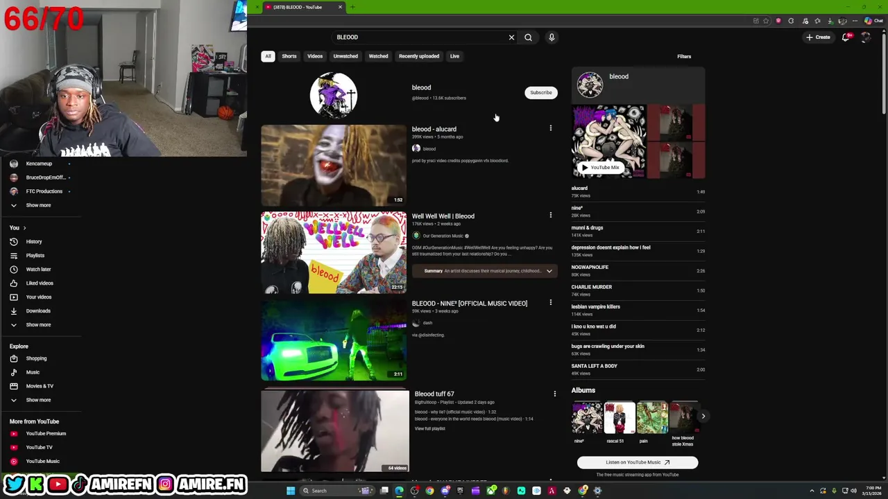Image resolution: width=888 pixels, height=499 pixels.
Task: Click View full playlist link
Action: point(429,428)
